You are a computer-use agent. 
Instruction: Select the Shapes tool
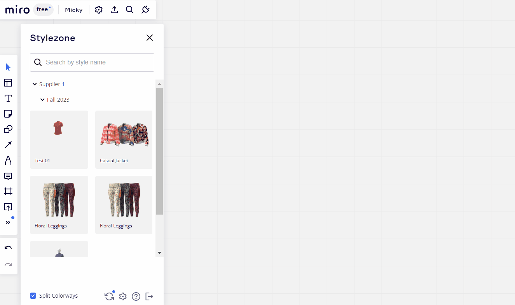click(x=8, y=129)
